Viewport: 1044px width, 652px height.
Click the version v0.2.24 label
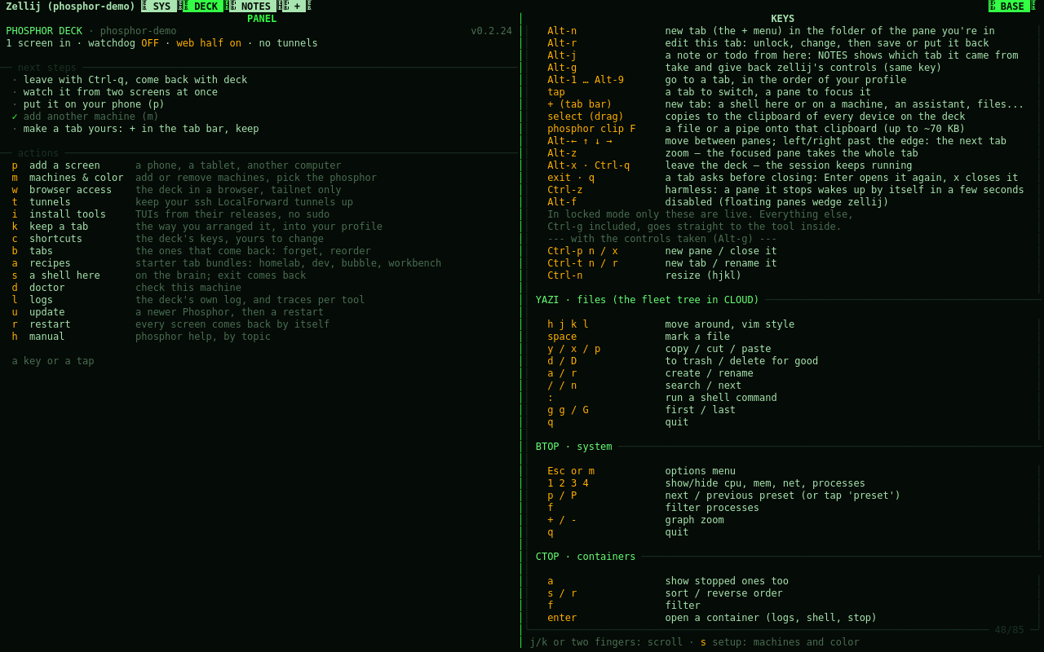pyautogui.click(x=492, y=31)
